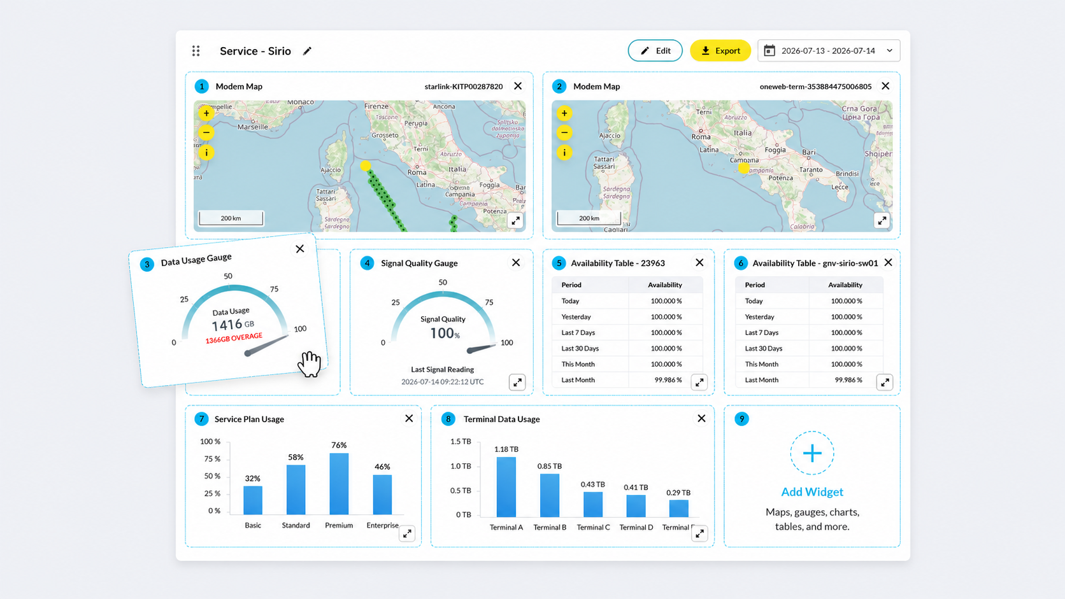Zoom out on the oneweb modem map
This screenshot has height=599, width=1065.
[x=564, y=133]
